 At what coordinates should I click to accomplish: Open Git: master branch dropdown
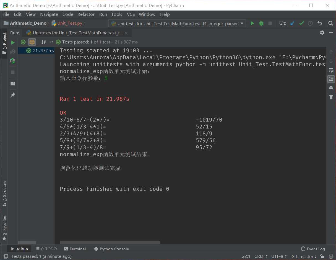click(304, 257)
